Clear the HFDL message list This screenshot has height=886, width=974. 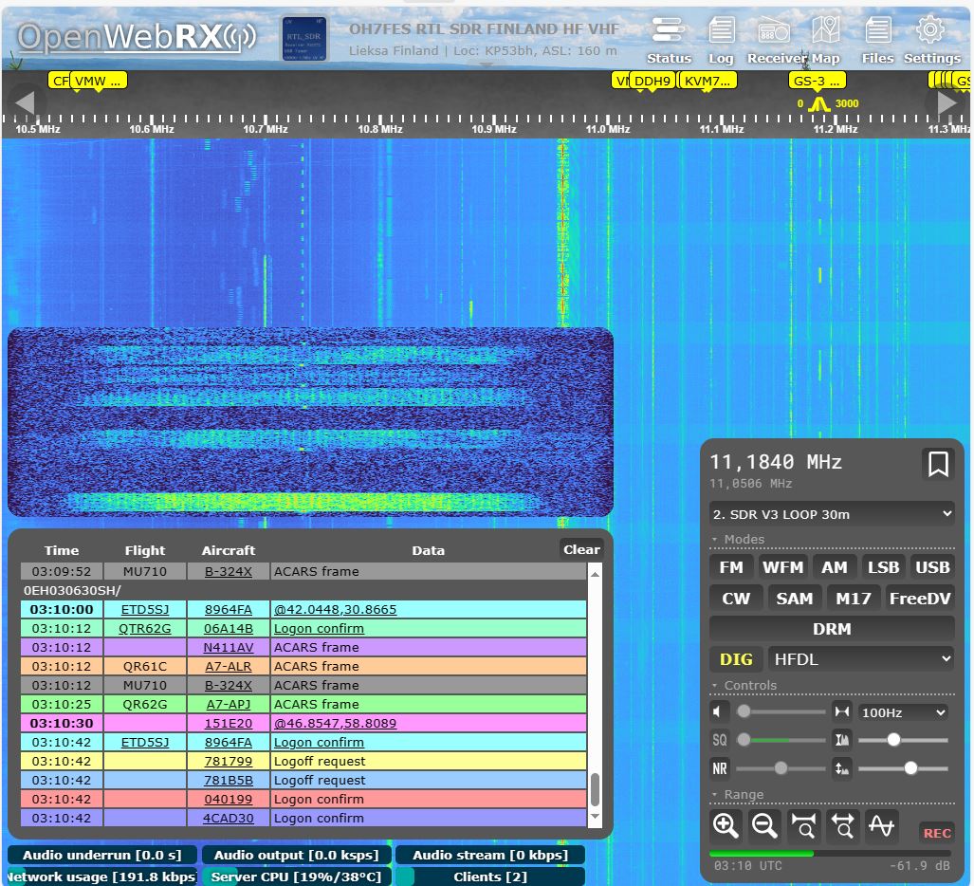580,549
